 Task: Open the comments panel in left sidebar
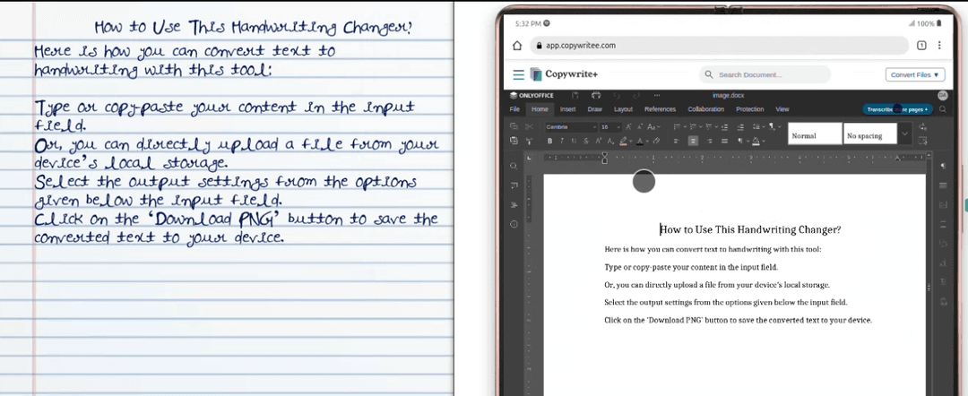[514, 185]
